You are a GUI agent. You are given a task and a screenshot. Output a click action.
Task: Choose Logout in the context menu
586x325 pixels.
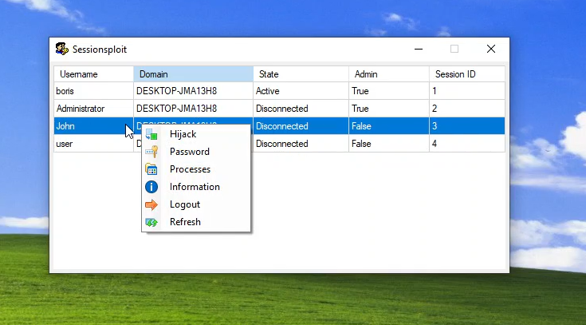196,204
